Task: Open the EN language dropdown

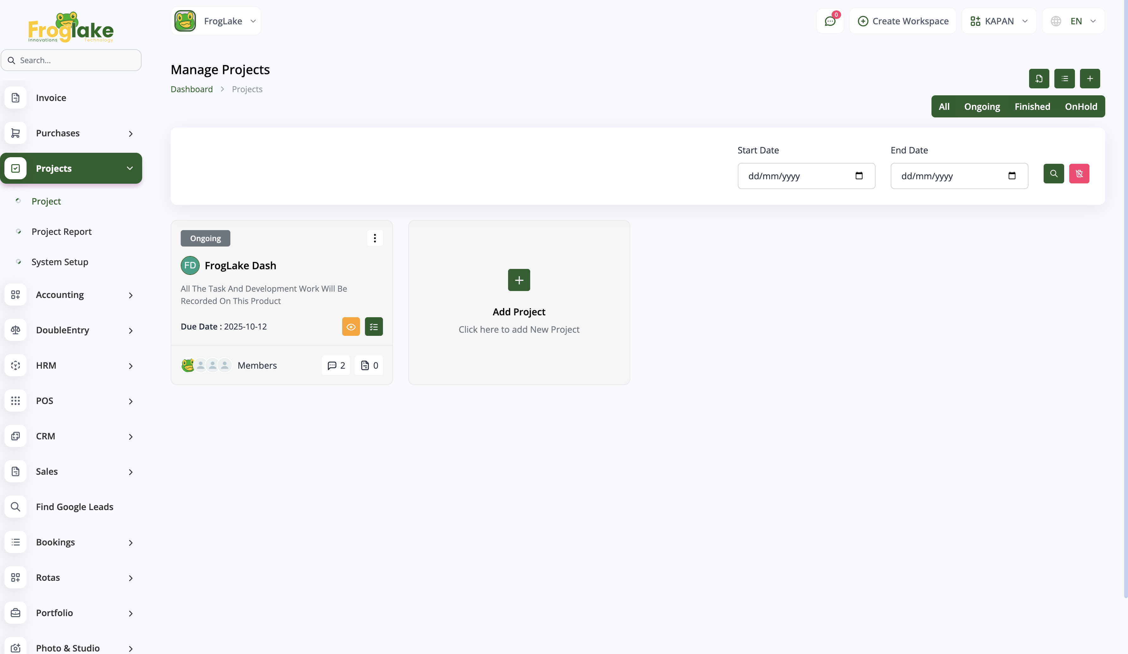Action: click(x=1073, y=21)
